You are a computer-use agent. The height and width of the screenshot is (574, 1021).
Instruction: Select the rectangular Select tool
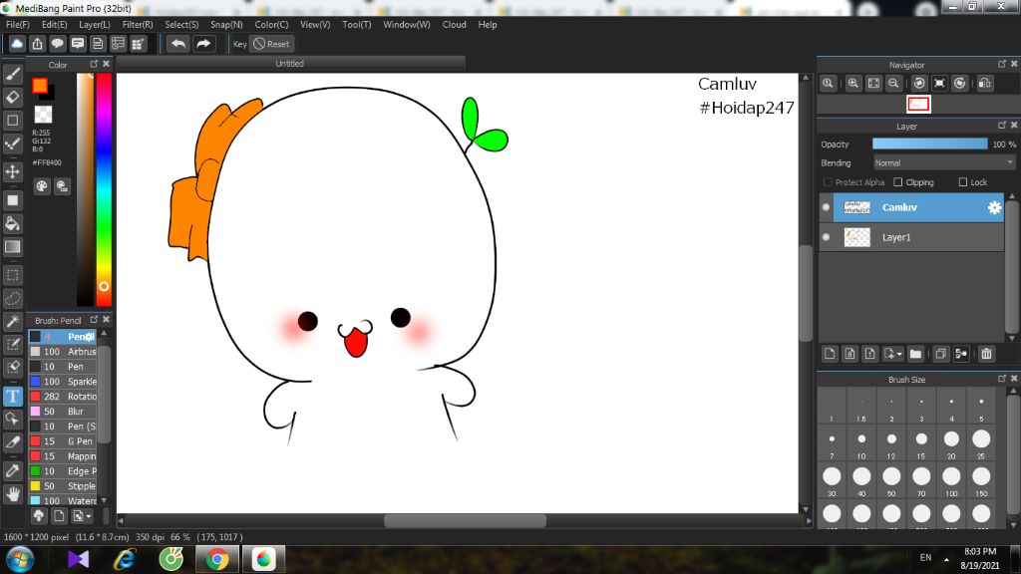[12, 275]
